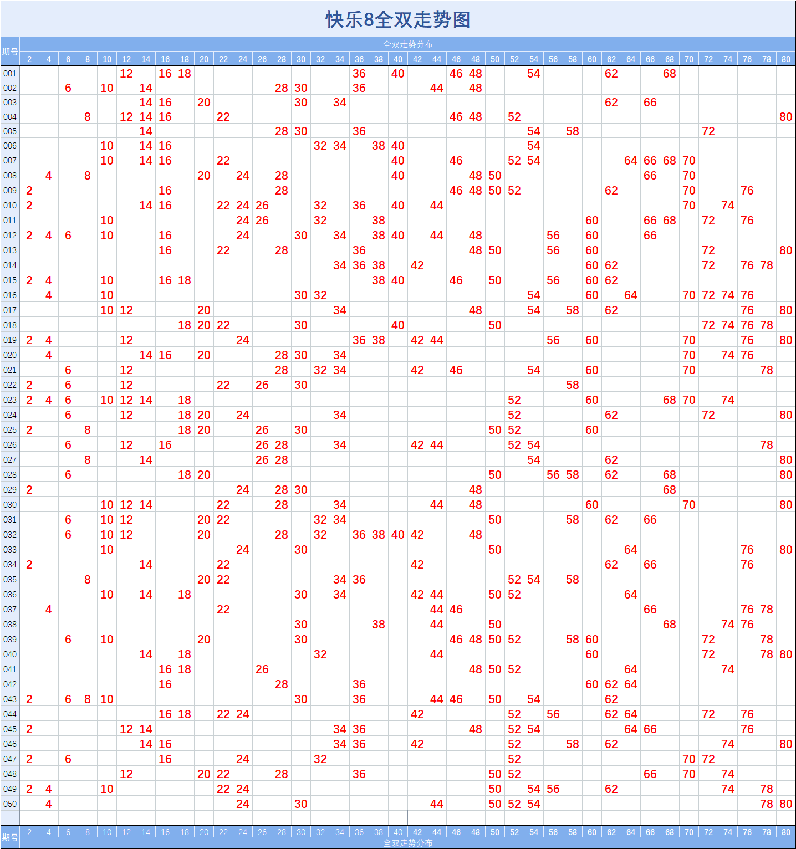Select period label 050
Viewport: 796px width, 849px height.
click(x=10, y=804)
